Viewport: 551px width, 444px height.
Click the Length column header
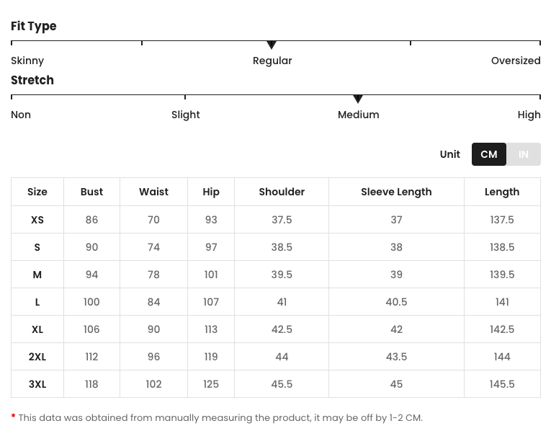[x=502, y=192]
